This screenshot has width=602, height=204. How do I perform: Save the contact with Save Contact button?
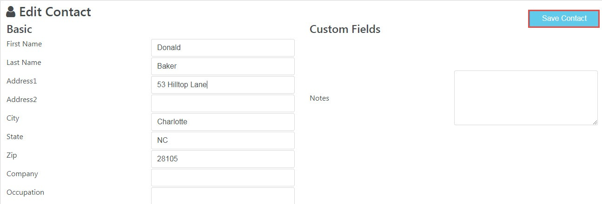point(564,19)
